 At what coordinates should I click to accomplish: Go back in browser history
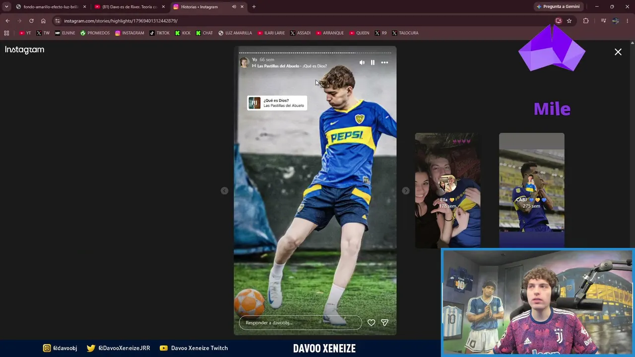7,21
